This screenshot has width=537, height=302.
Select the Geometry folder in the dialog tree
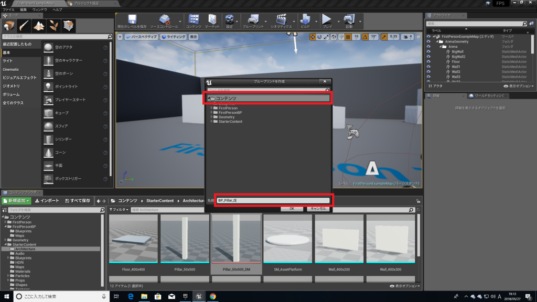pyautogui.click(x=227, y=117)
